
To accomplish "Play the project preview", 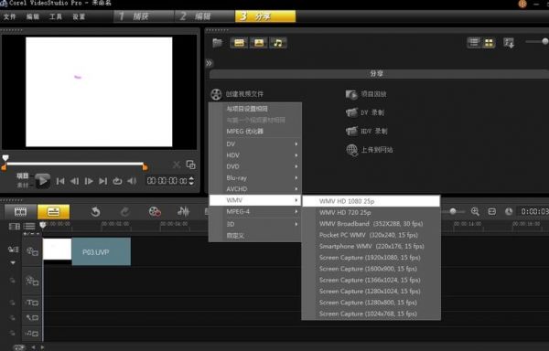I will pyautogui.click(x=43, y=181).
